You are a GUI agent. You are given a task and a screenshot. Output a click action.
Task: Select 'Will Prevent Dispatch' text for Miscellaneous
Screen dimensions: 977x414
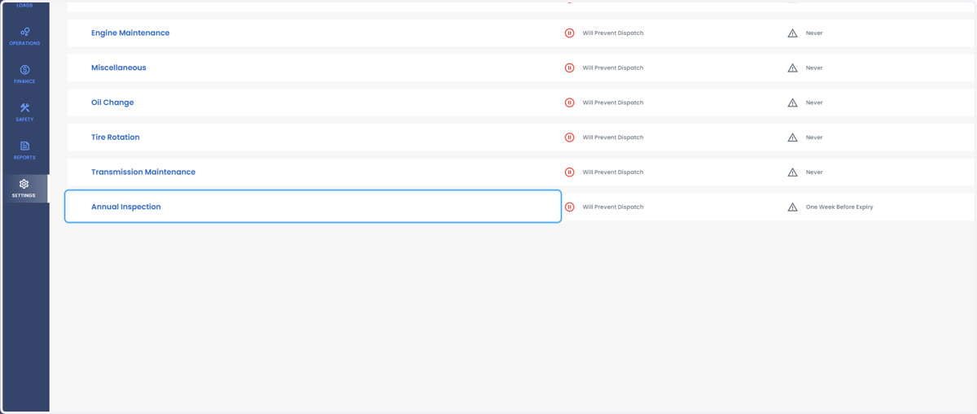613,68
